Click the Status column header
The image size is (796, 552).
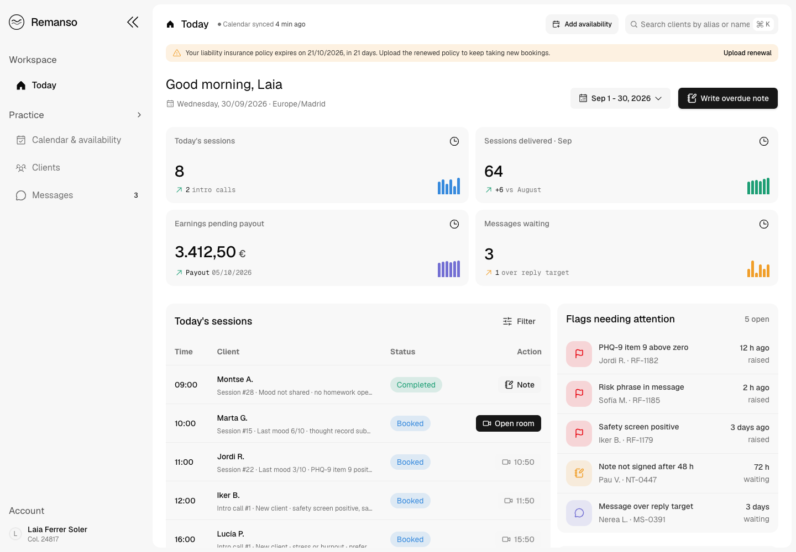coord(402,352)
